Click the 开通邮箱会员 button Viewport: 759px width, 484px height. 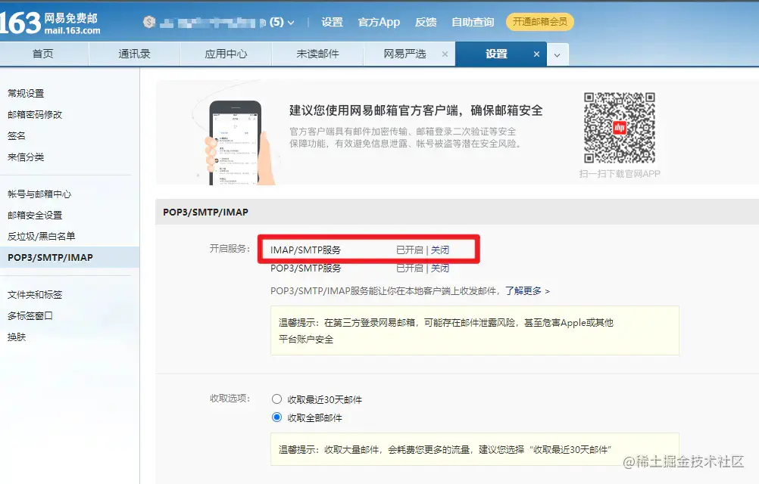pyautogui.click(x=540, y=22)
